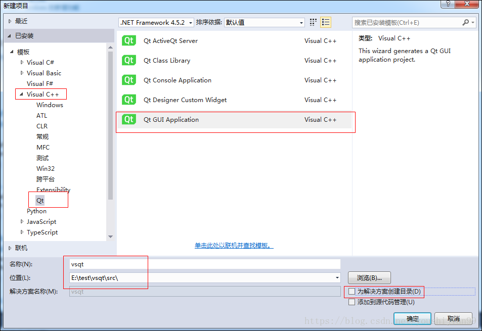Image resolution: width=482 pixels, height=331 pixels.
Task: Click the tree scrollbar down arrow
Action: 110,237
